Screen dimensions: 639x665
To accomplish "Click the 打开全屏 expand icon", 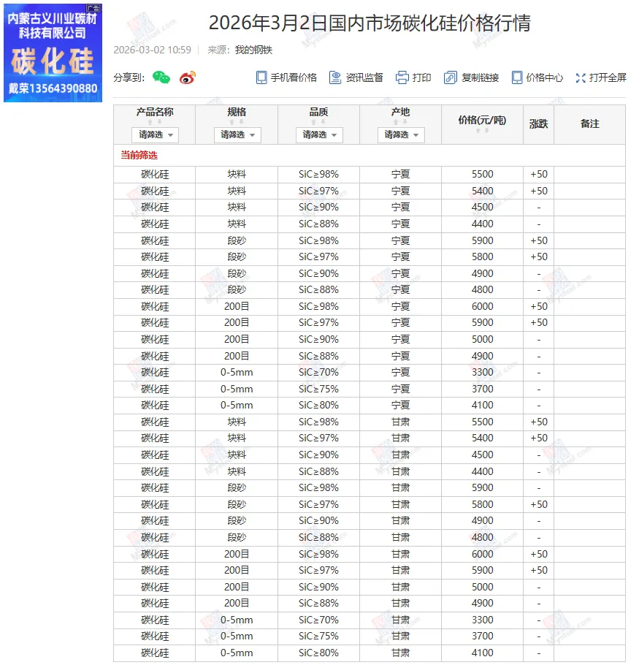I will pyautogui.click(x=581, y=77).
